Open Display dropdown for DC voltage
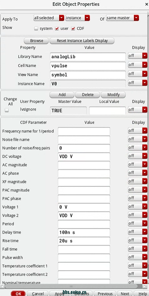Image resolution: width=149 pixels, height=296 pixels. (138, 156)
